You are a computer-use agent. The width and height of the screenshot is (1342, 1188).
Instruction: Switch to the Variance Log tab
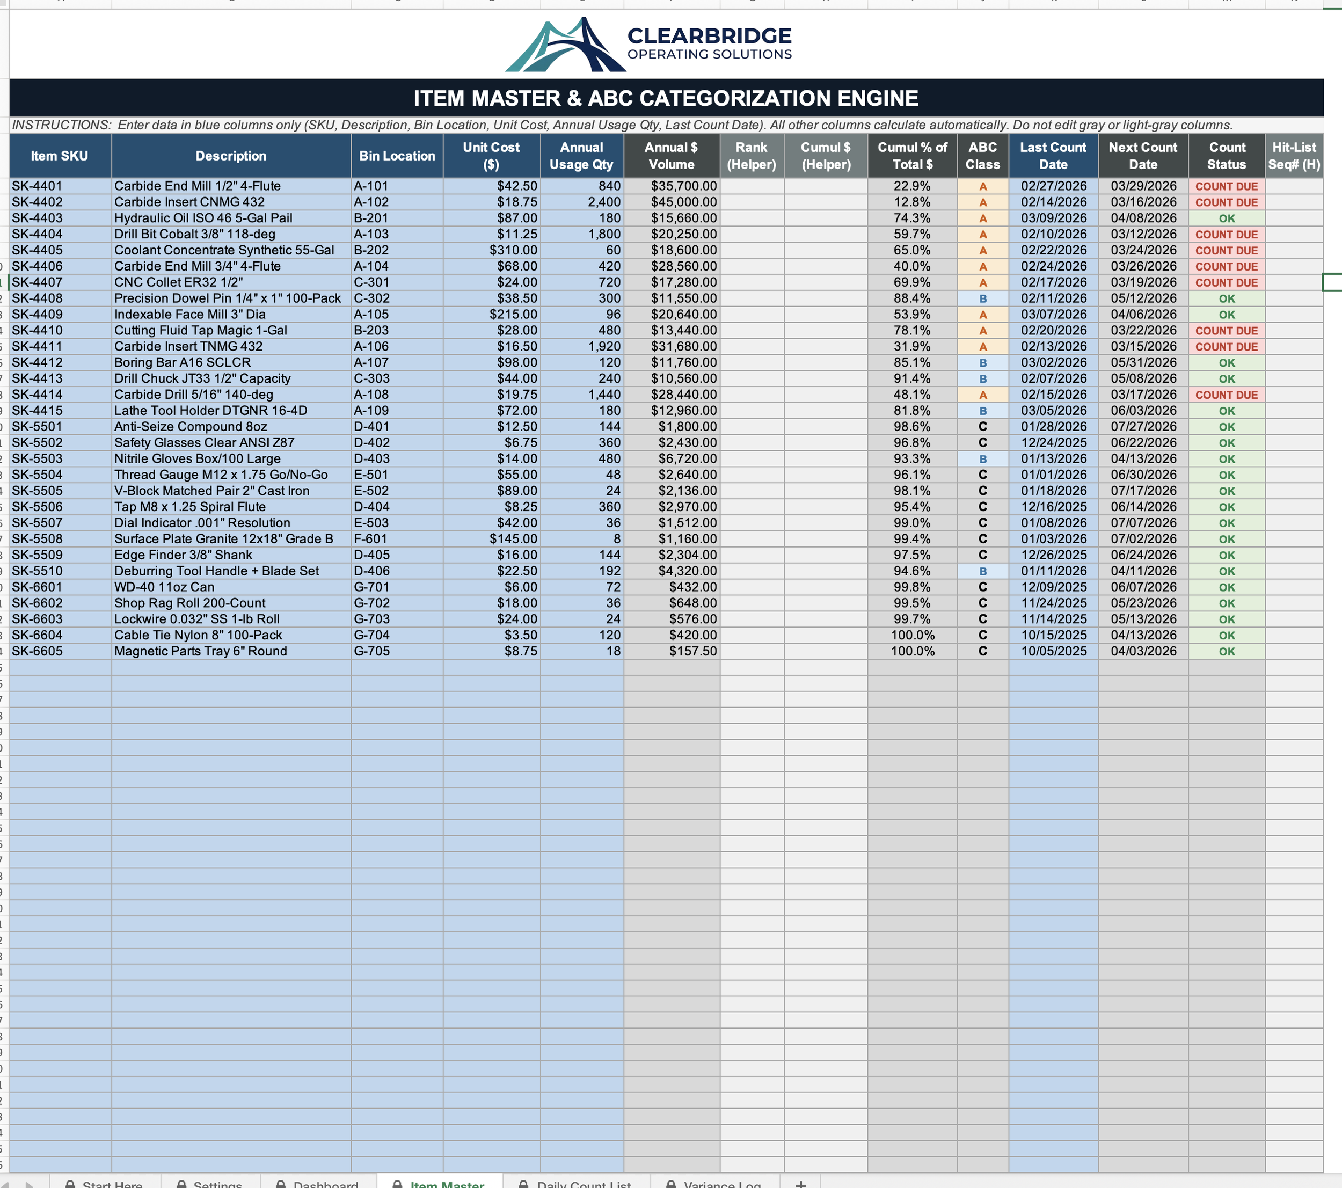coord(722,1184)
